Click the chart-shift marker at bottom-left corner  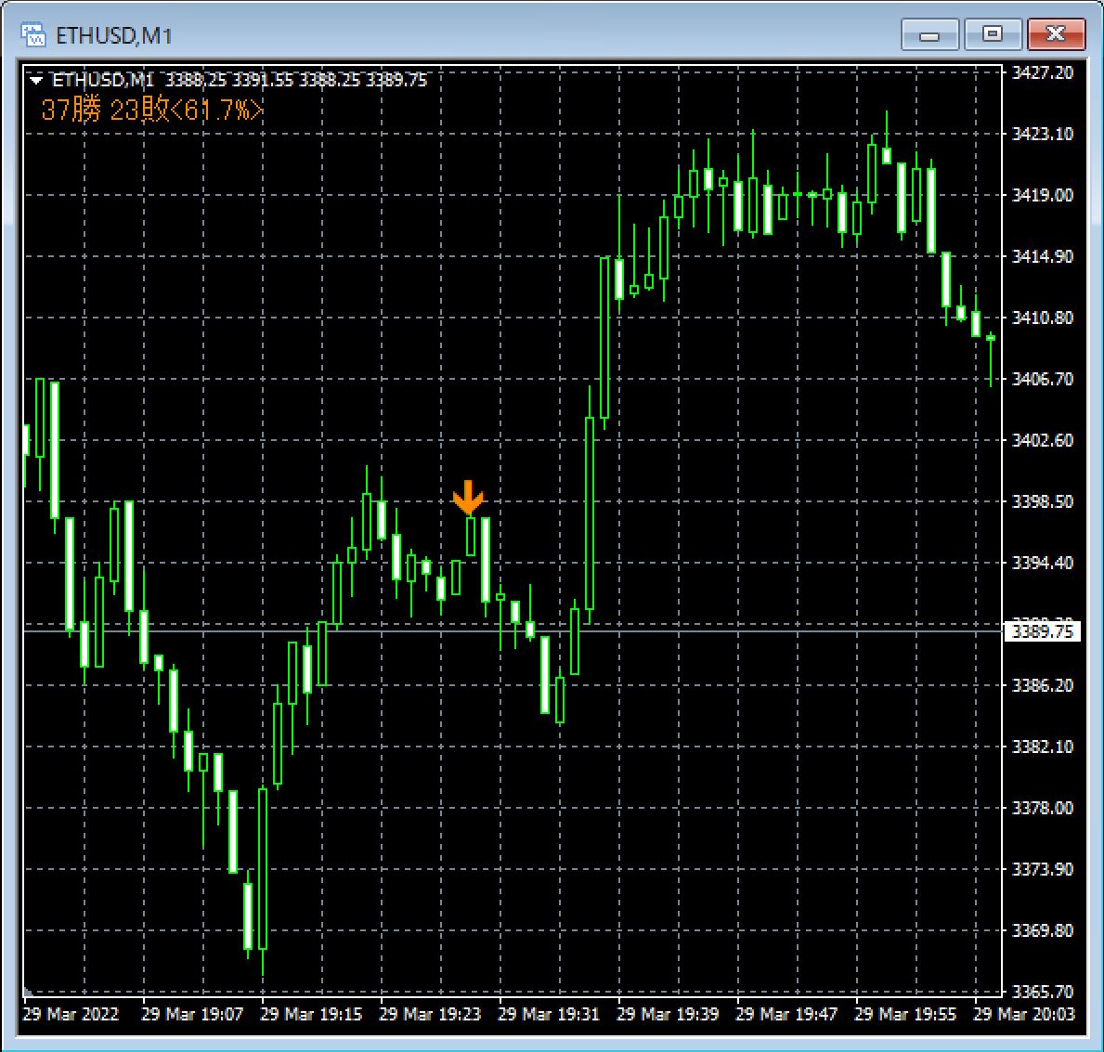(x=28, y=992)
